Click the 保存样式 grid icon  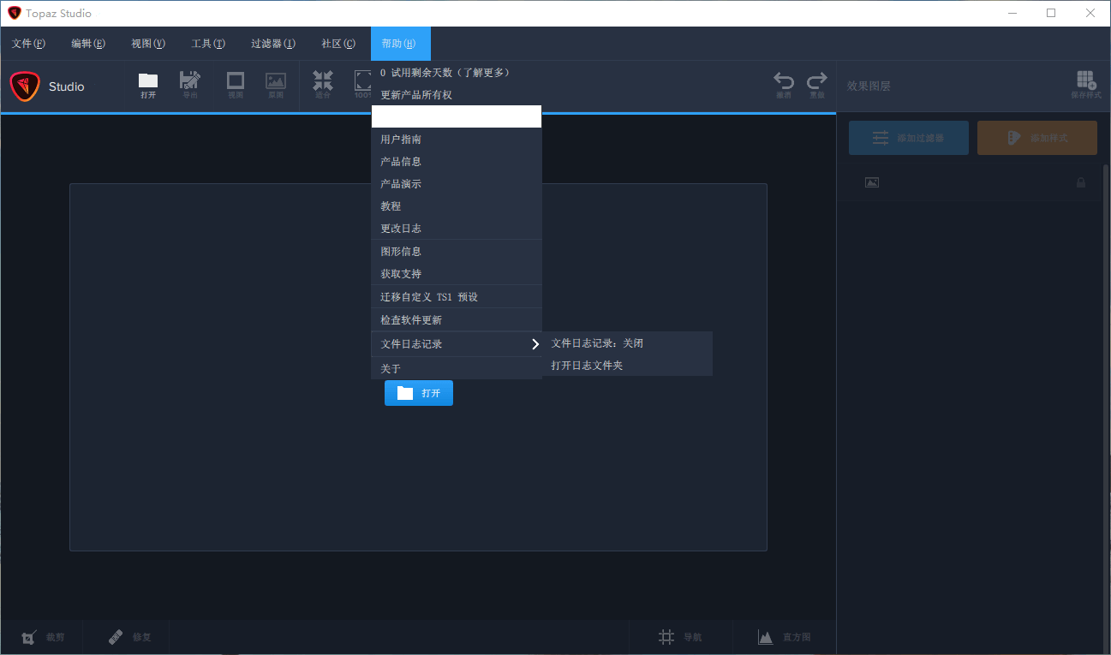point(1085,81)
